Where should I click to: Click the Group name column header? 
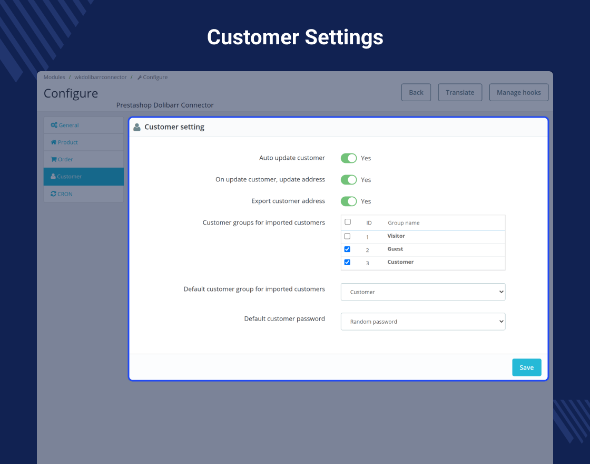[404, 223]
